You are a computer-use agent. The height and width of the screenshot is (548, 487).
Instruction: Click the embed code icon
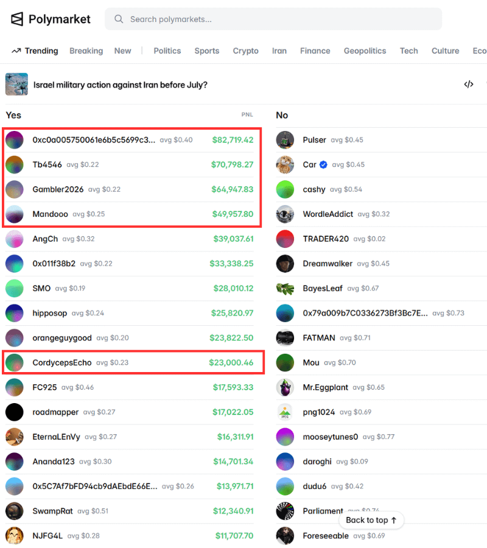pyautogui.click(x=469, y=84)
